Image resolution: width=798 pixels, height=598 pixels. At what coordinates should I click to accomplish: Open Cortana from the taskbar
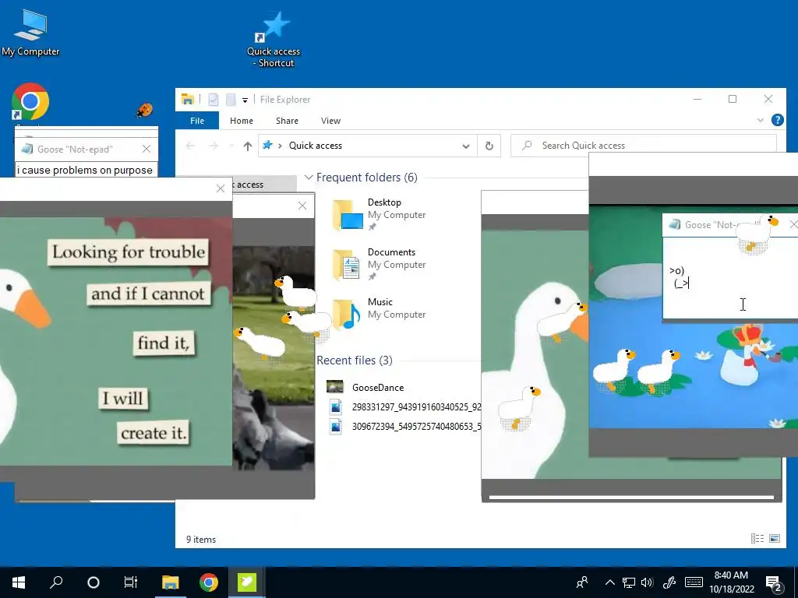[94, 582]
